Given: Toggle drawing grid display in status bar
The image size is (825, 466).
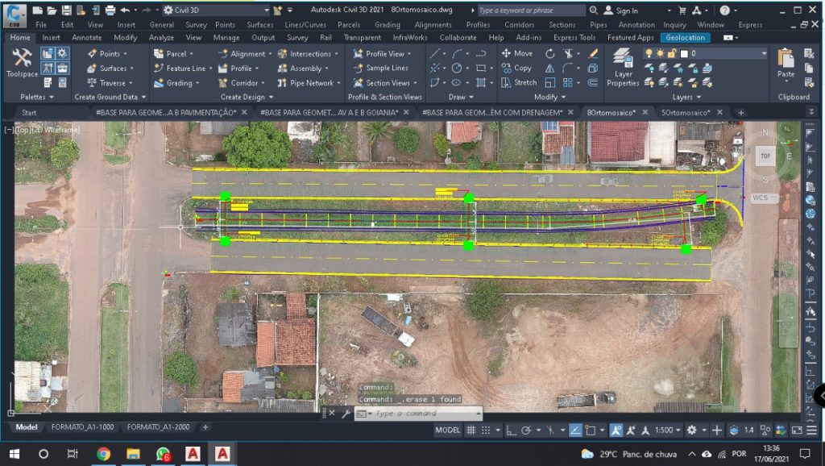Looking at the screenshot, I should (471, 431).
